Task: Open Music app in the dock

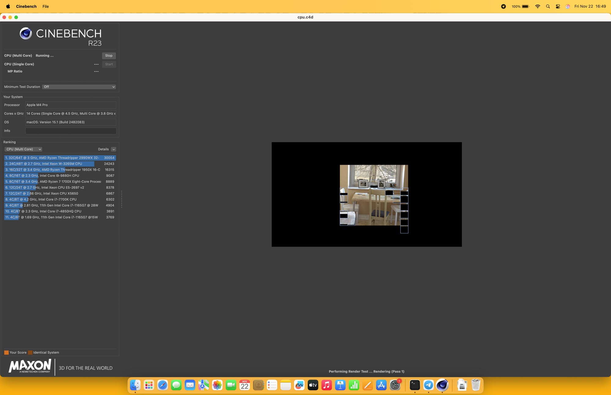Action: pos(327,385)
